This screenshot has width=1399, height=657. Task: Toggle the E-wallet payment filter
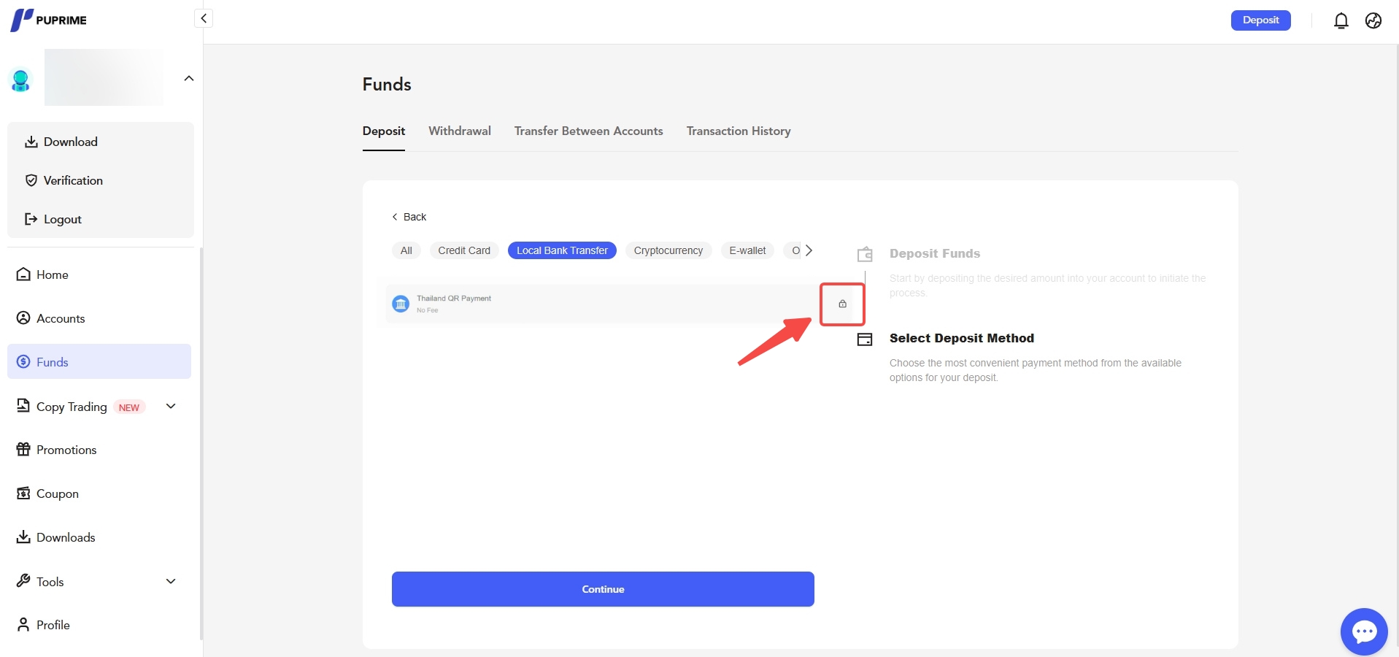coord(747,250)
